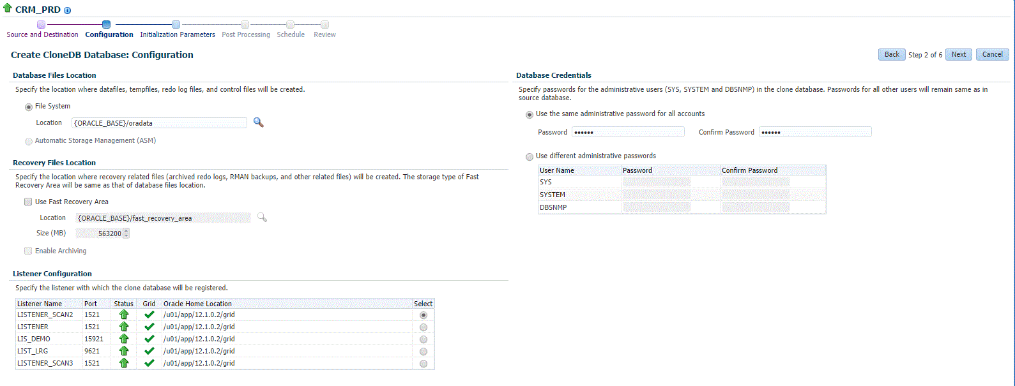Click the grid checkmark for LISTENER row

(x=149, y=327)
